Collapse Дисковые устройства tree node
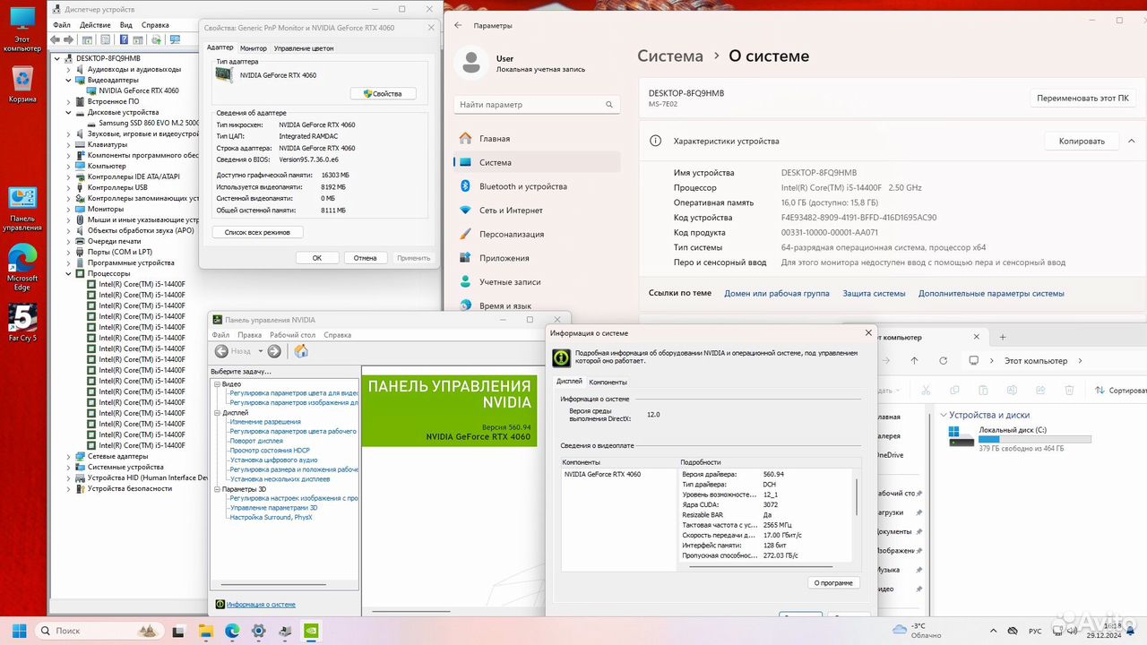Screen dimensions: 1147x645 [x=69, y=112]
